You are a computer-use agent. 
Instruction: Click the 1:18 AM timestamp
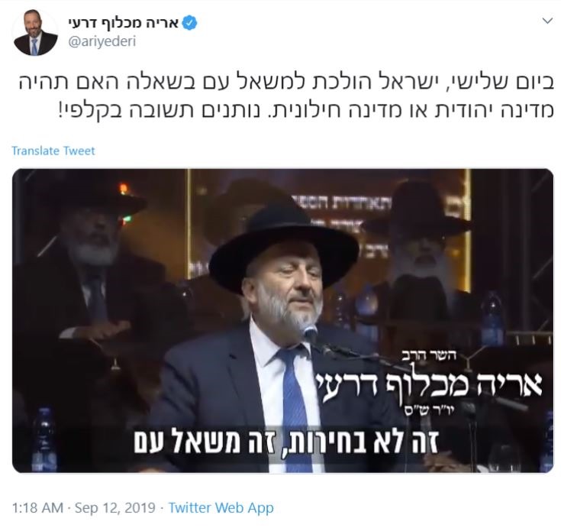(38, 507)
